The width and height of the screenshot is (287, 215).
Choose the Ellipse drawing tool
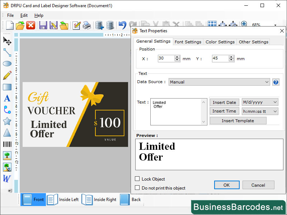(x=7, y=64)
